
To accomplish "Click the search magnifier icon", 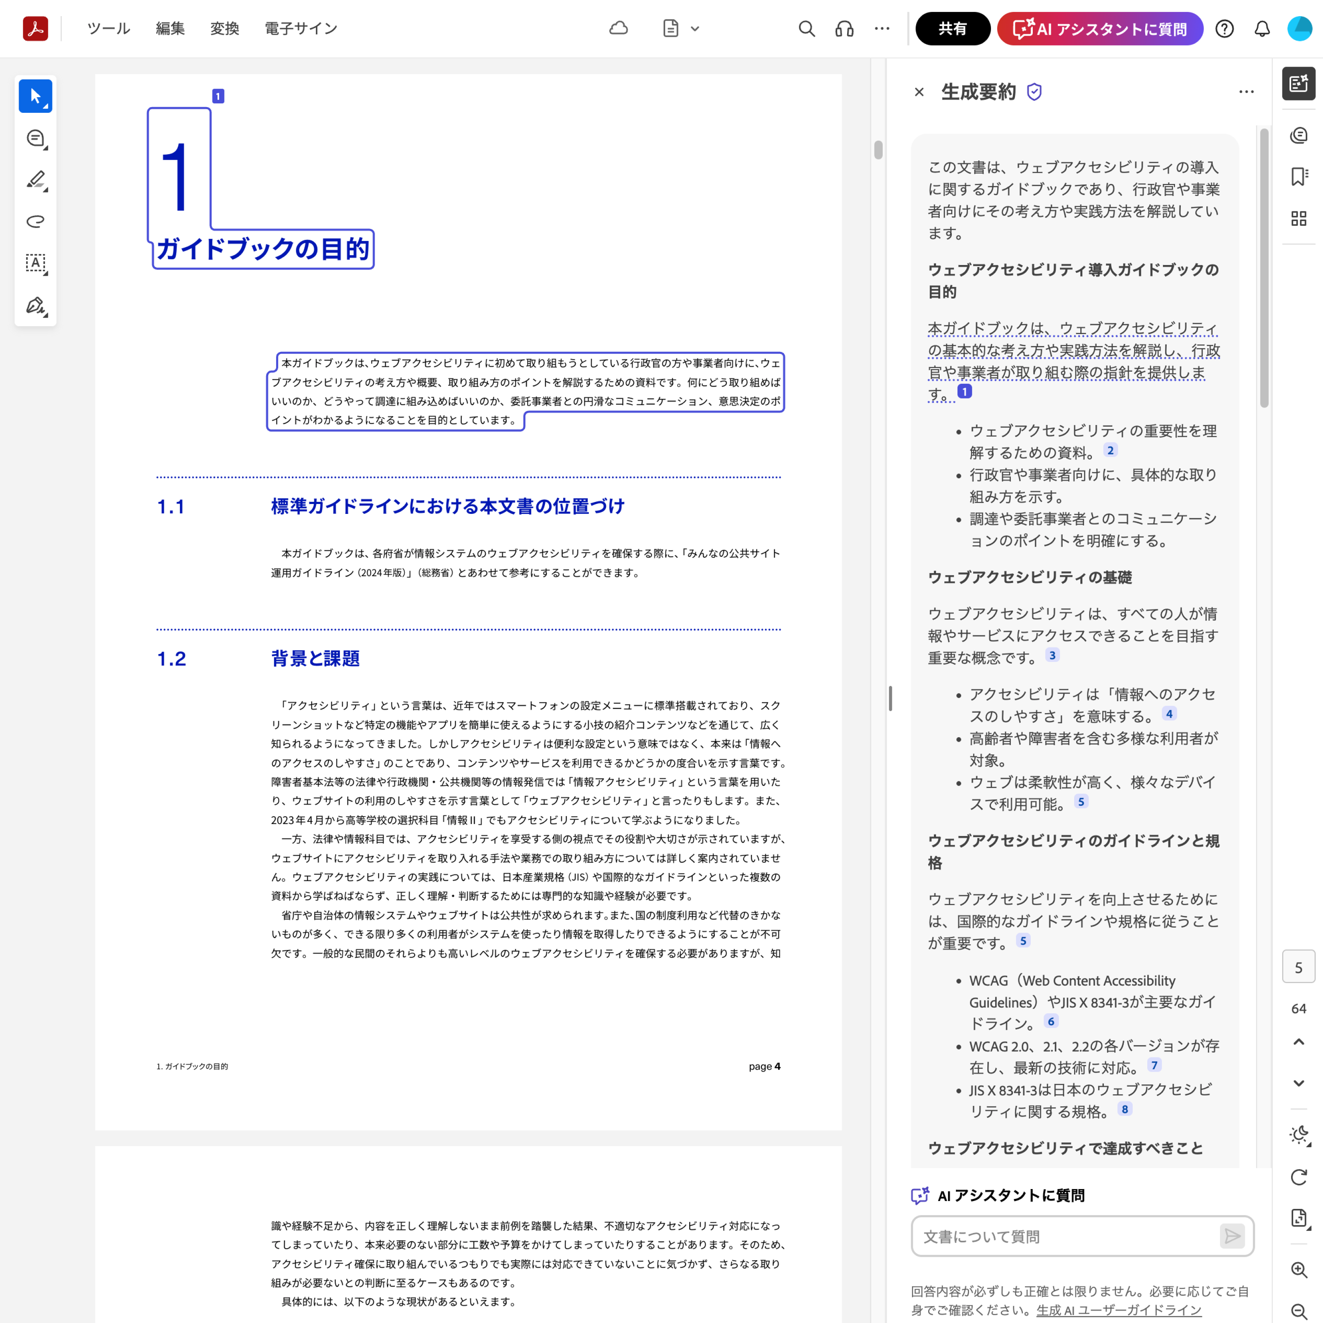I will coord(807,29).
